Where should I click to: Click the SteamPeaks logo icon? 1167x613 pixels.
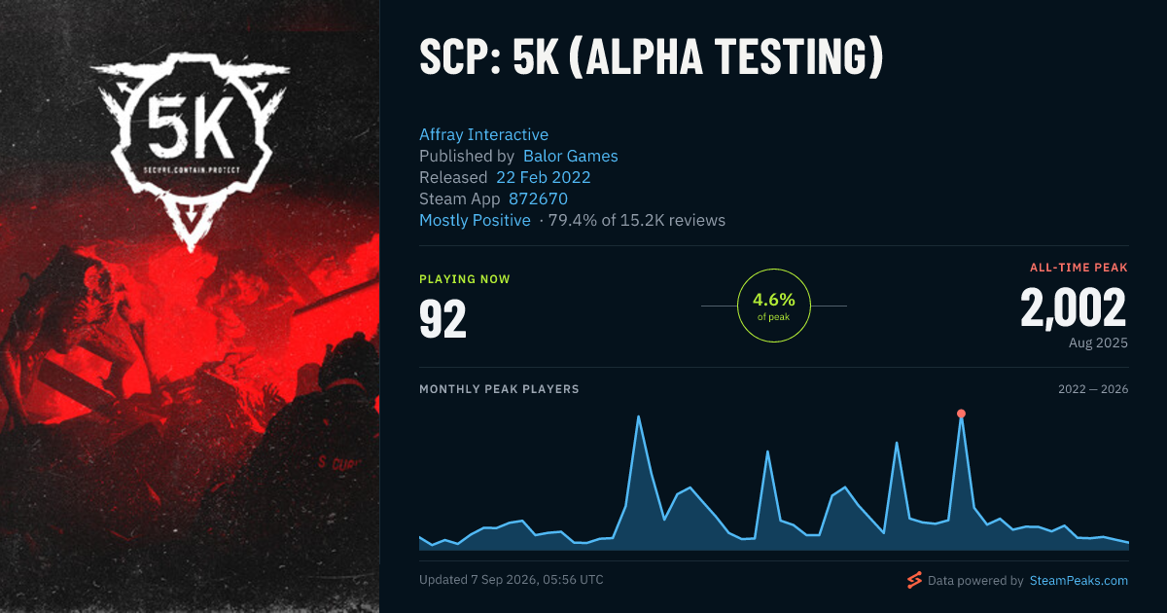914,580
